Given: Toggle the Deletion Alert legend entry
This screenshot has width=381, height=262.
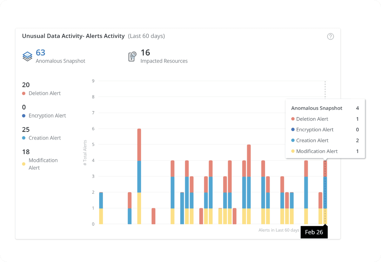Looking at the screenshot, I should tap(44, 93).
